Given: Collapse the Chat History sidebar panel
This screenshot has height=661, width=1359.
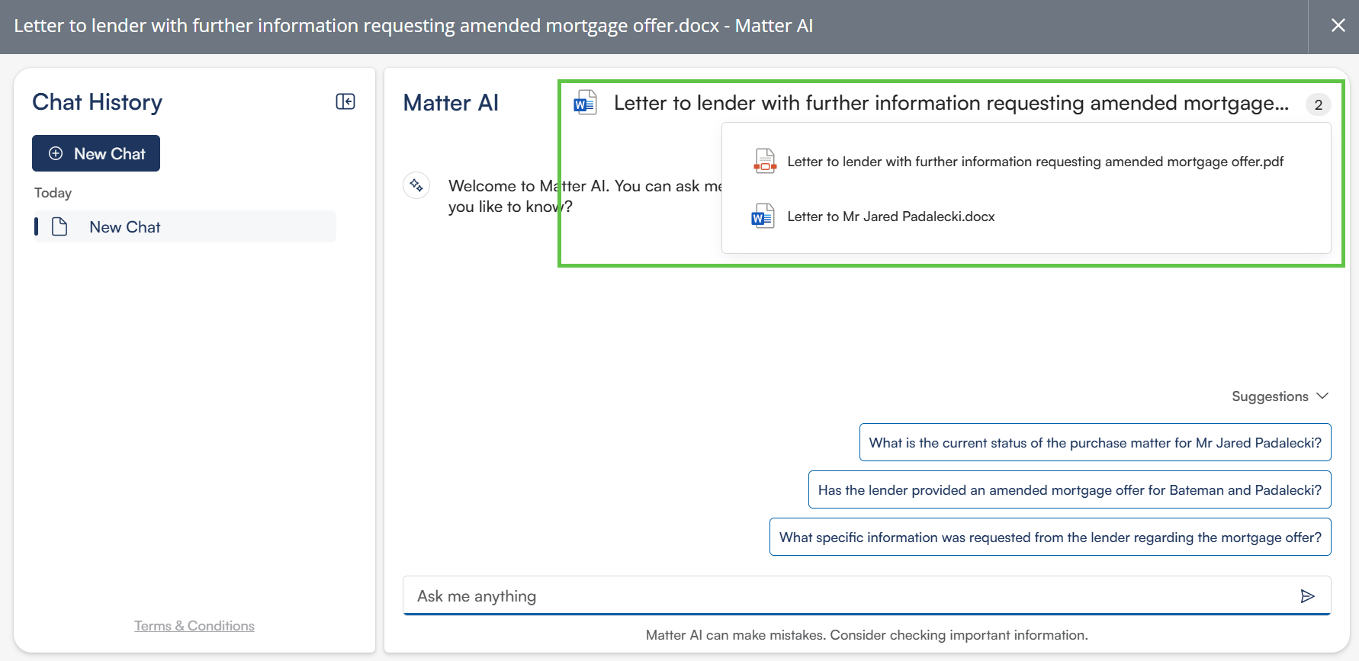Looking at the screenshot, I should [x=345, y=101].
